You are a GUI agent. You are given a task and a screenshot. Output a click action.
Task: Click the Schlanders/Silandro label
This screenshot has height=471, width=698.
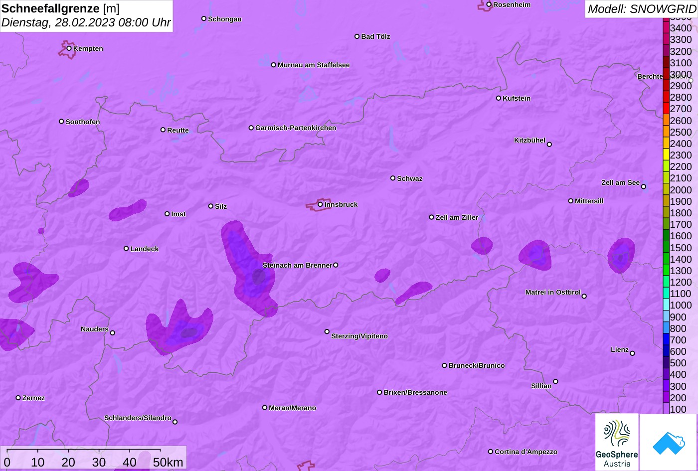[x=138, y=418]
